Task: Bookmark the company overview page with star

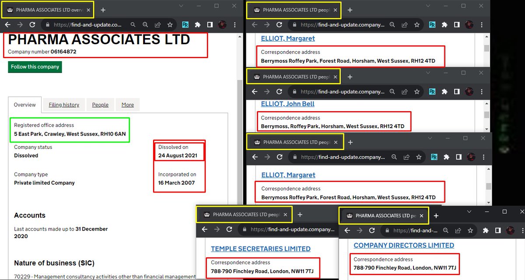Action: (170, 25)
